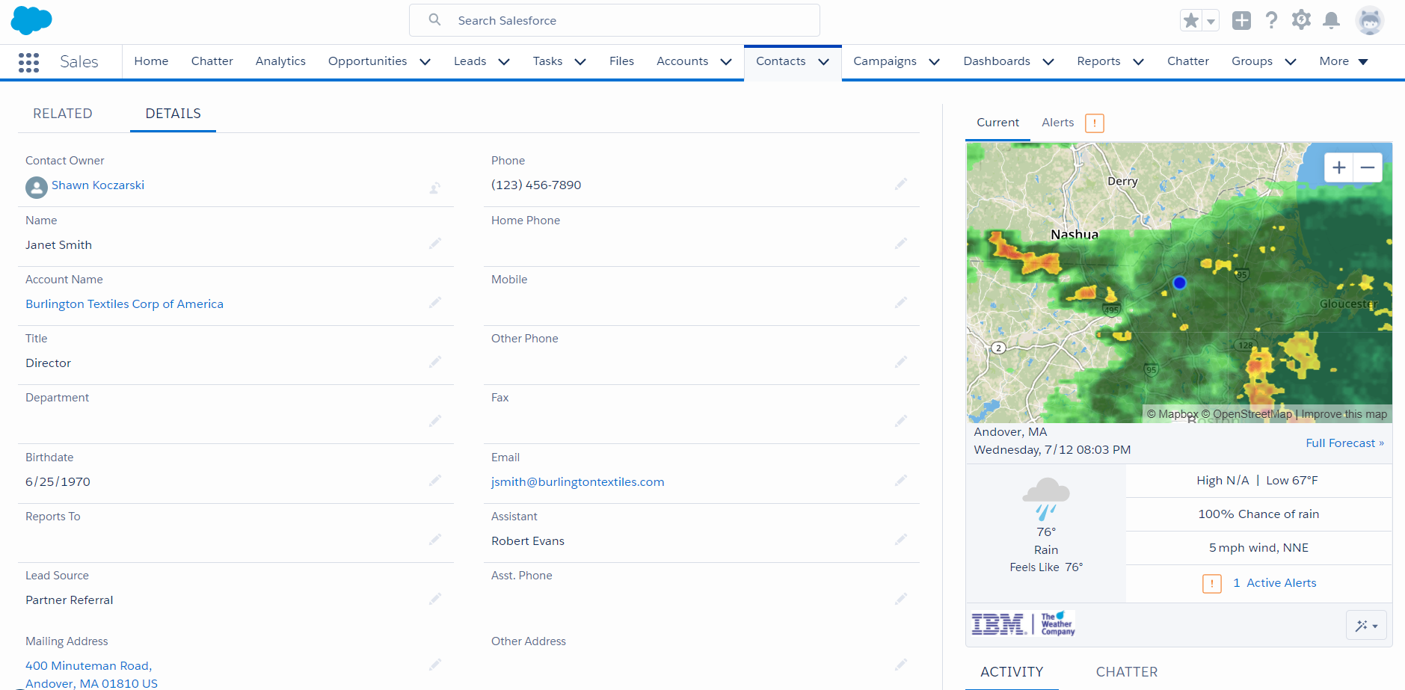Open the More navigation menu

tap(1343, 61)
